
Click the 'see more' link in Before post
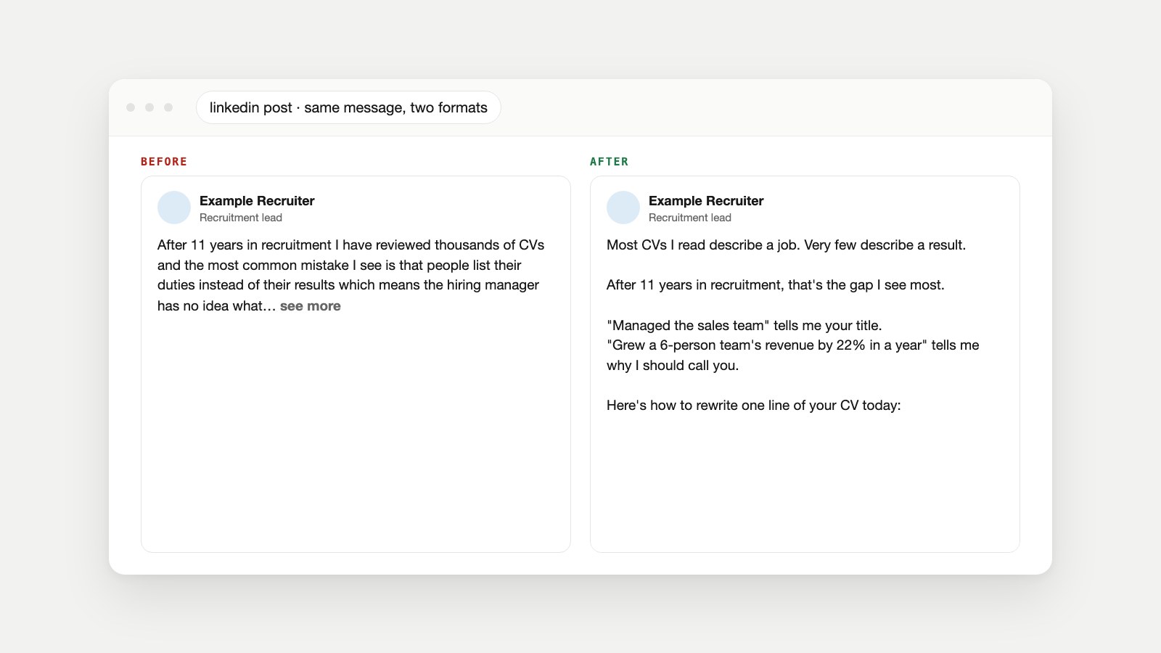311,306
